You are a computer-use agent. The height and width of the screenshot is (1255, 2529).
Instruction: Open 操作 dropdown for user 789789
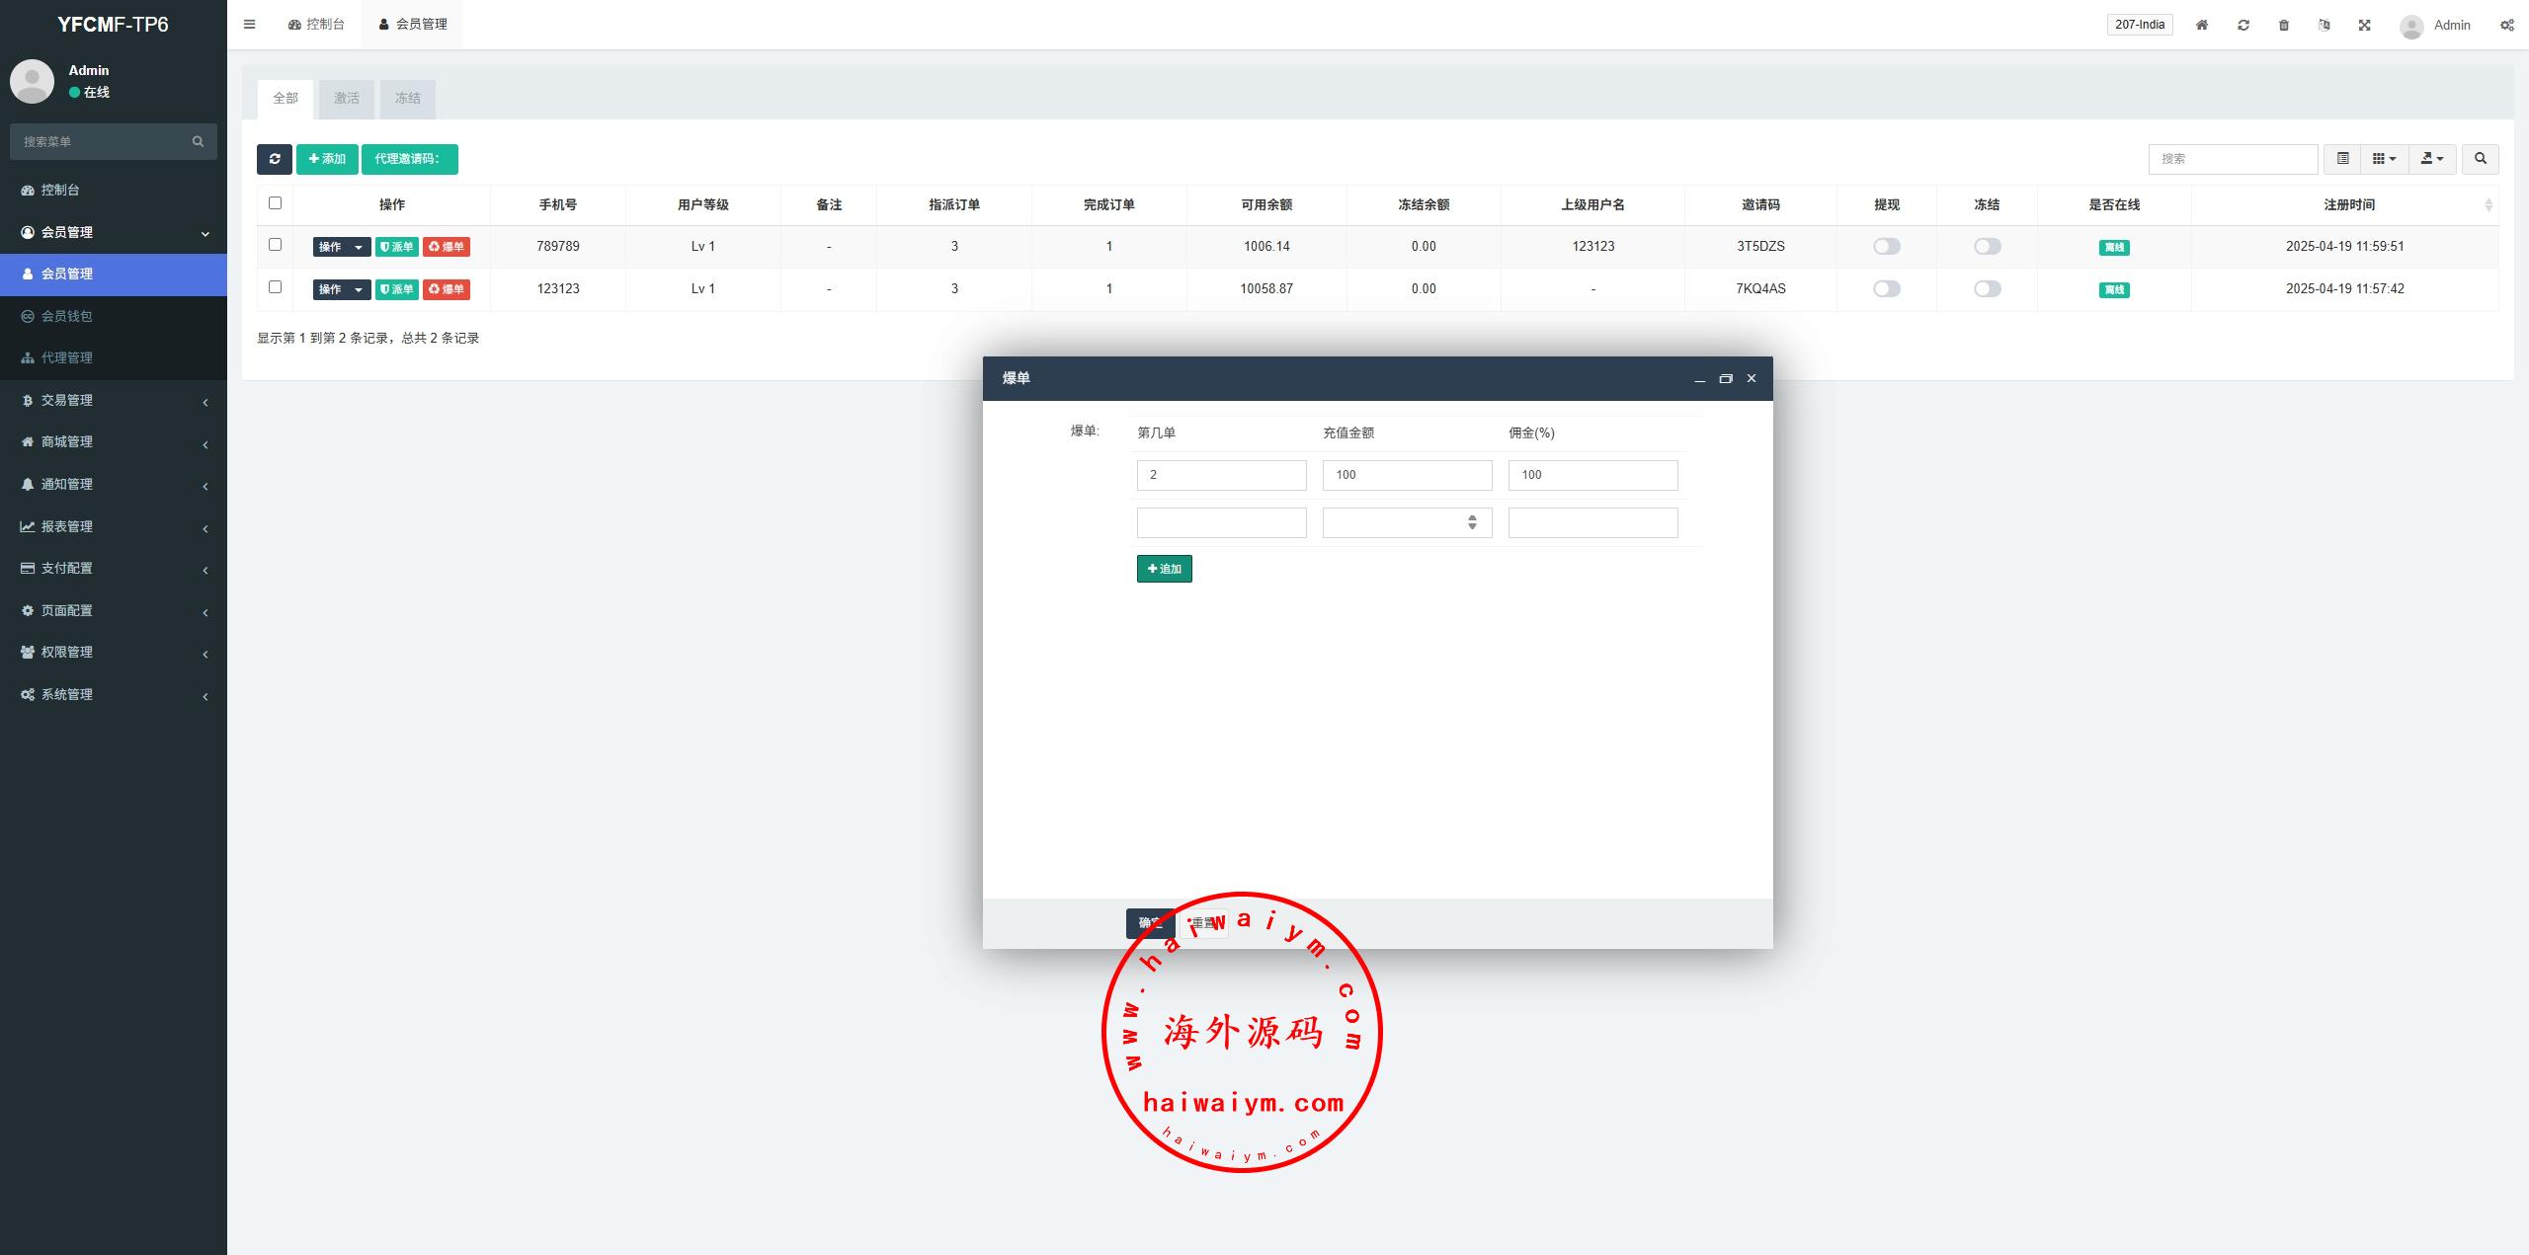tap(341, 247)
